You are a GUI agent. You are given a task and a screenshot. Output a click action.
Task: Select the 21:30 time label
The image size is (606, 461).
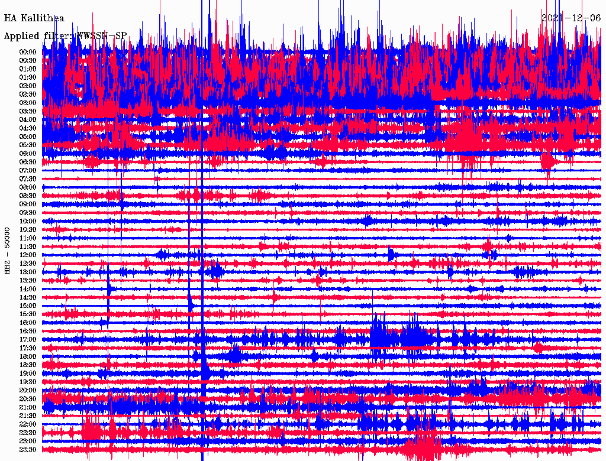click(28, 416)
